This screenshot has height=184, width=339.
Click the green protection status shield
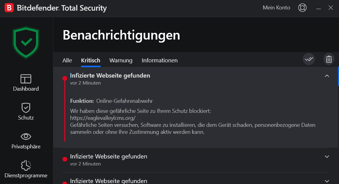click(26, 42)
